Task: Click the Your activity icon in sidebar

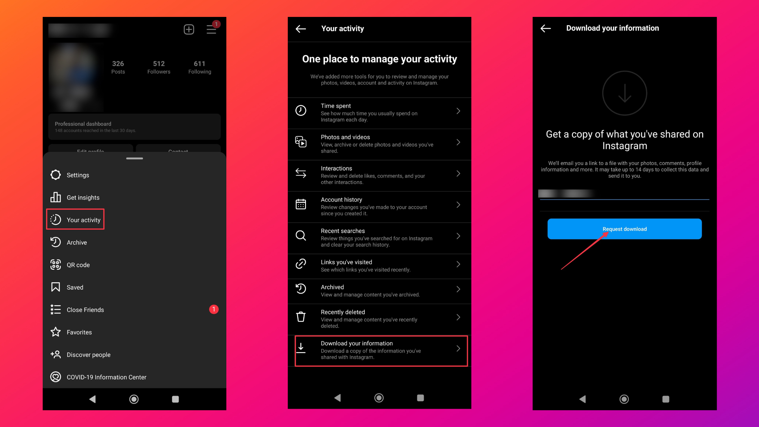Action: pyautogui.click(x=56, y=220)
